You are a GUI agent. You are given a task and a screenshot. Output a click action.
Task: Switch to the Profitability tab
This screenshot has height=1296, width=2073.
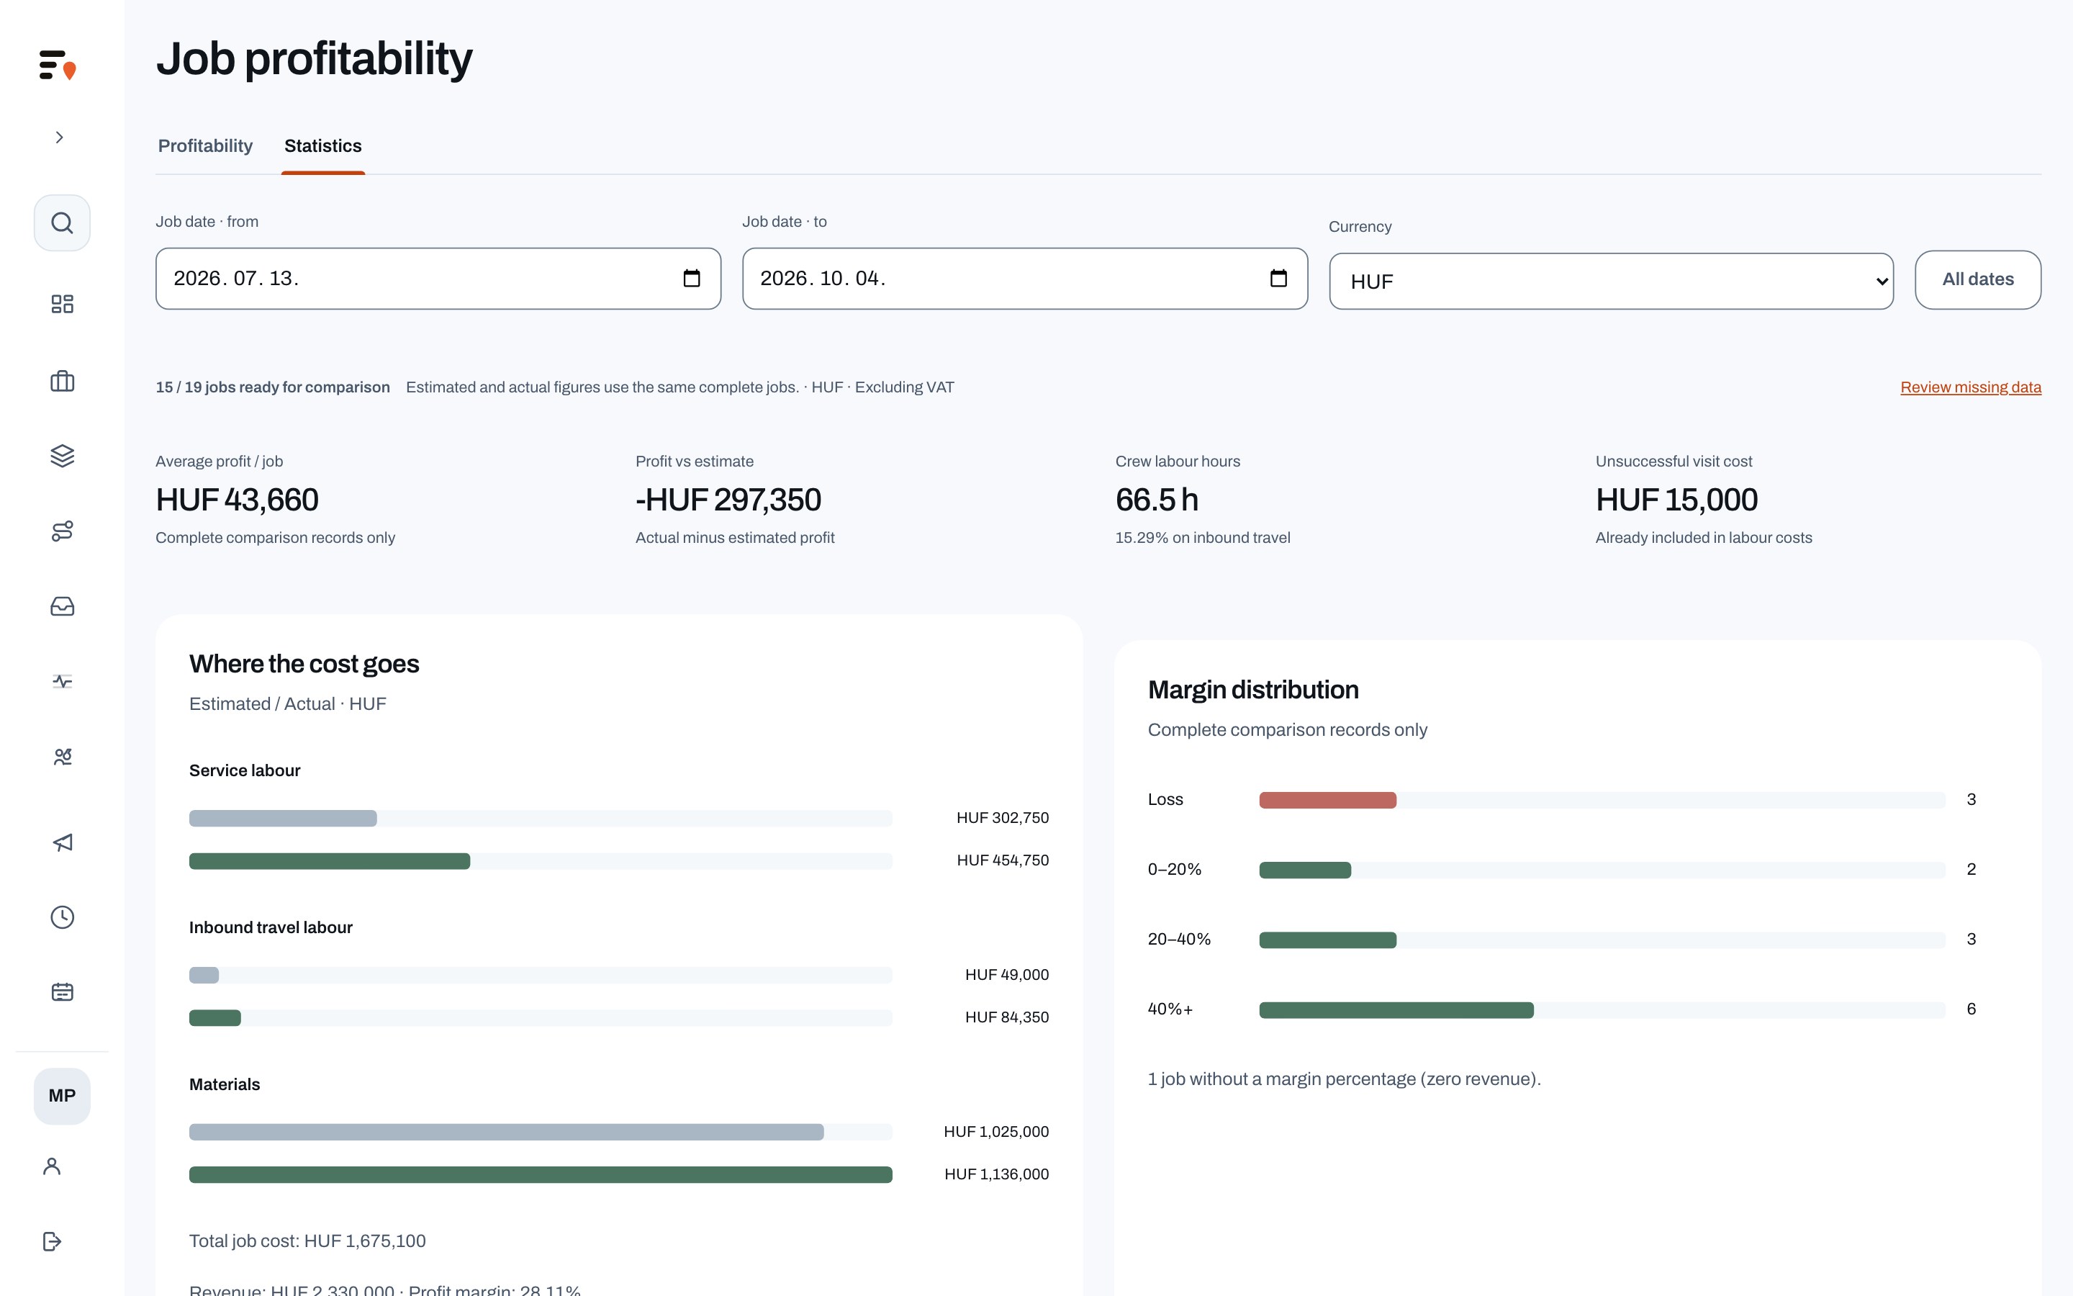coord(206,145)
